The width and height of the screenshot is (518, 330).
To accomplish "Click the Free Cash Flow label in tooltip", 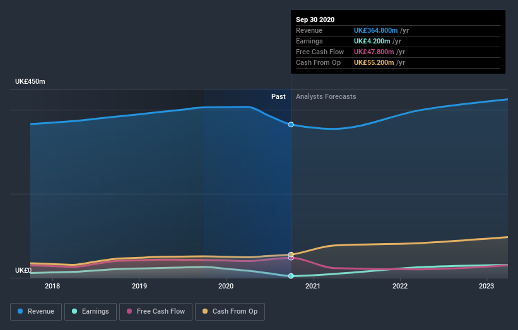I will 320,52.
